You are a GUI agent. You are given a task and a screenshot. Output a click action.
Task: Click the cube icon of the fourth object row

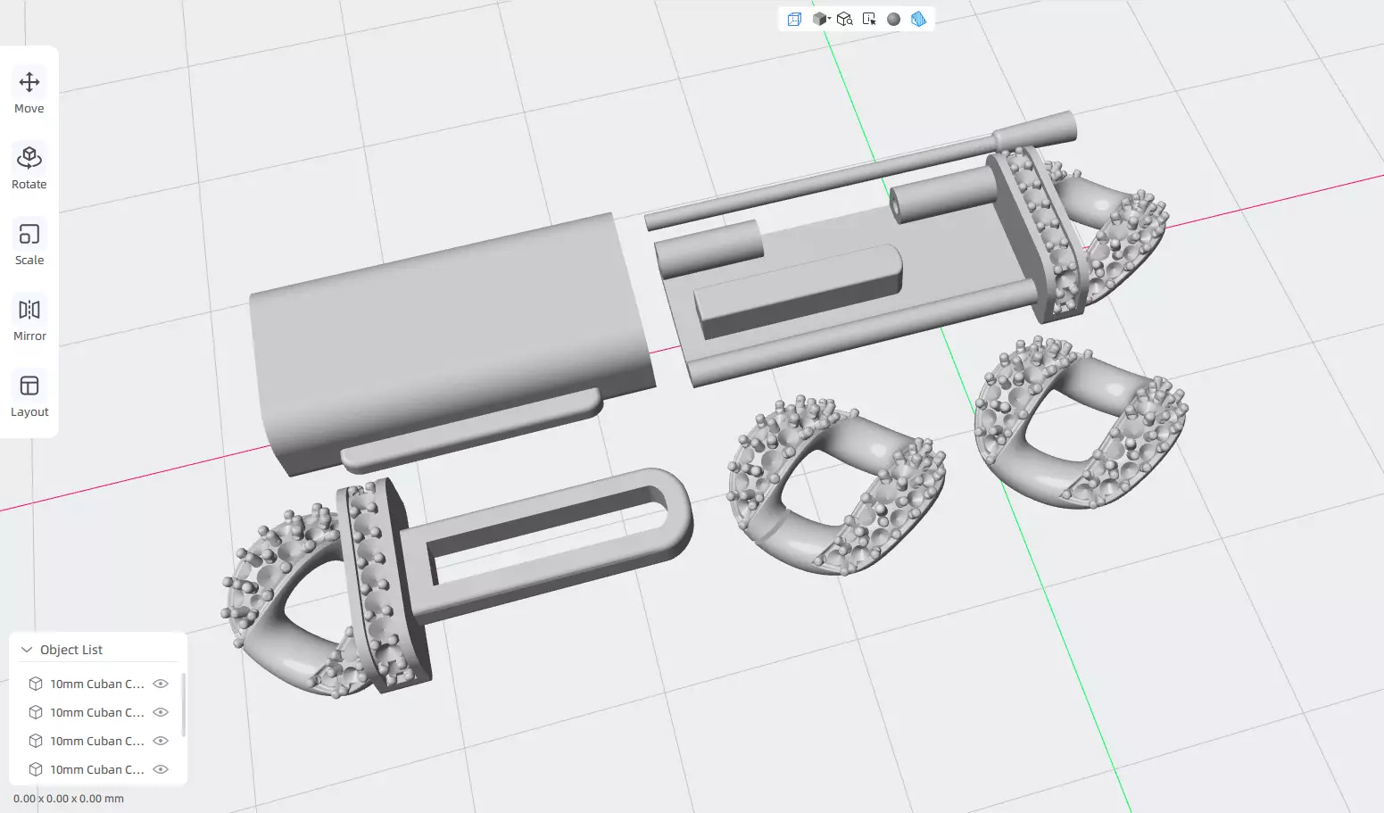(36, 769)
